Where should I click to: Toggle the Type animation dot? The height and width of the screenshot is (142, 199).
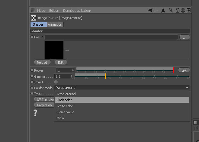(x=32, y=93)
